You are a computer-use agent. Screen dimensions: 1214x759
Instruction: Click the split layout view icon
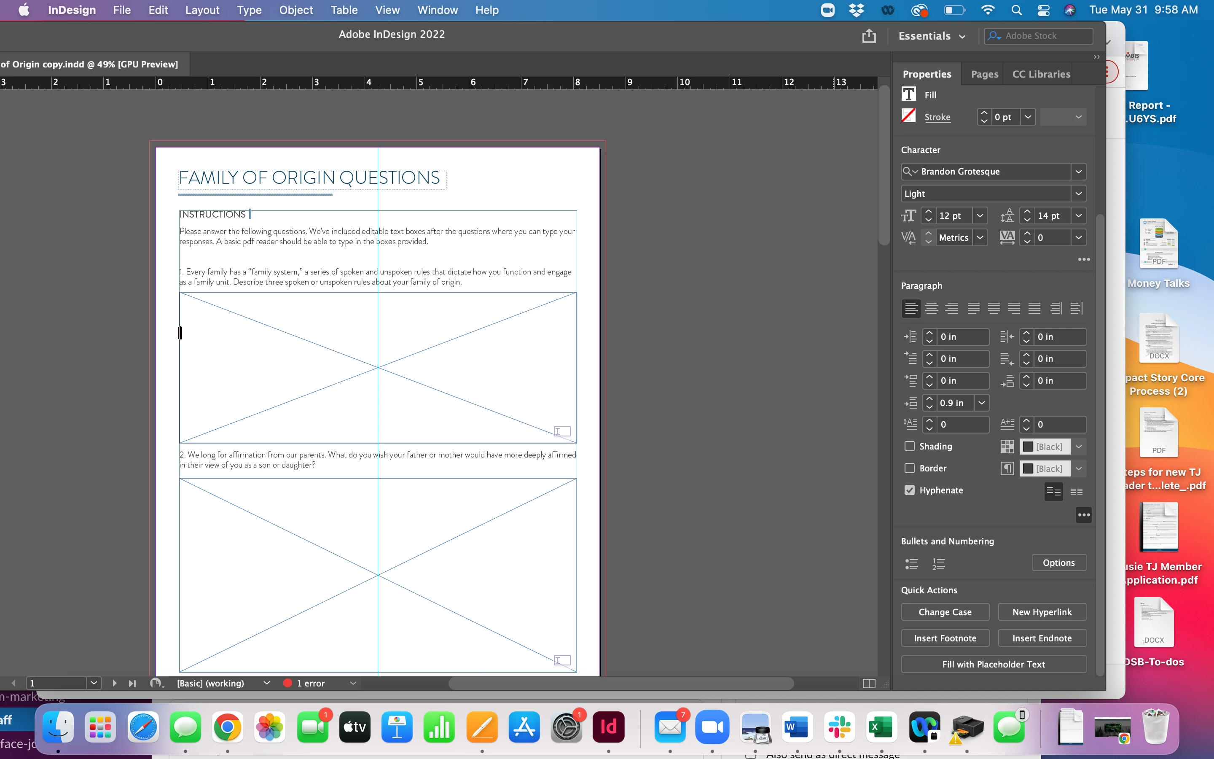click(x=869, y=683)
